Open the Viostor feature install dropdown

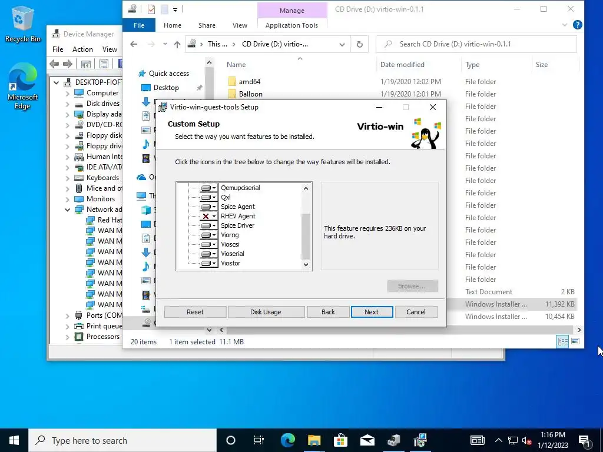click(208, 263)
